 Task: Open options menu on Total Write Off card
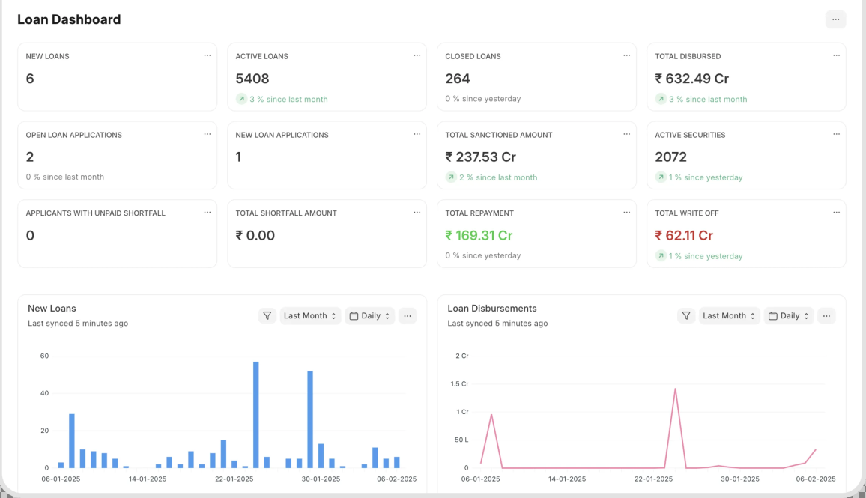(836, 212)
